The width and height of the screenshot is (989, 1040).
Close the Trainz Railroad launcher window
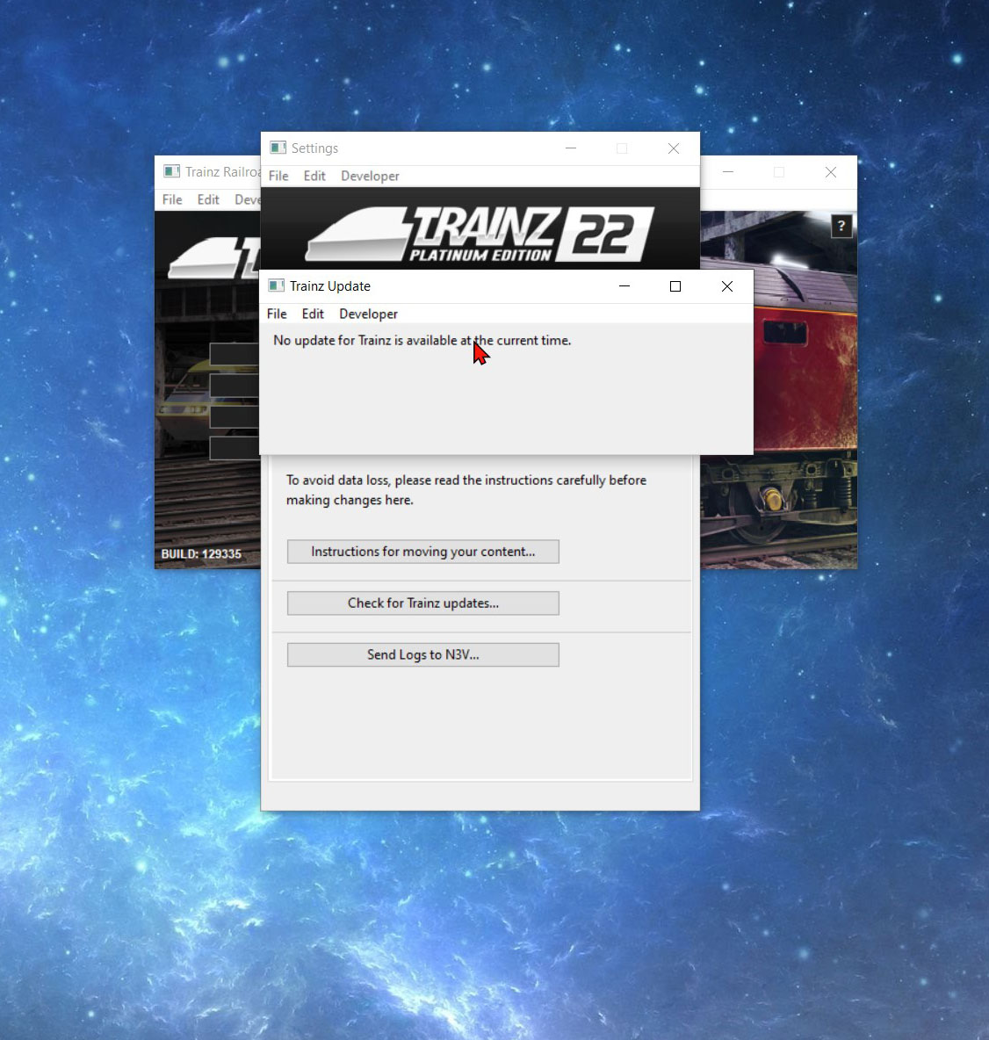(830, 172)
